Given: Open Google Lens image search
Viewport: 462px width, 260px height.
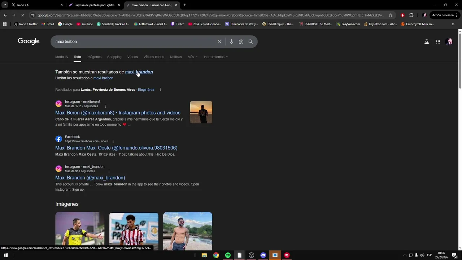Looking at the screenshot, I should (x=241, y=42).
